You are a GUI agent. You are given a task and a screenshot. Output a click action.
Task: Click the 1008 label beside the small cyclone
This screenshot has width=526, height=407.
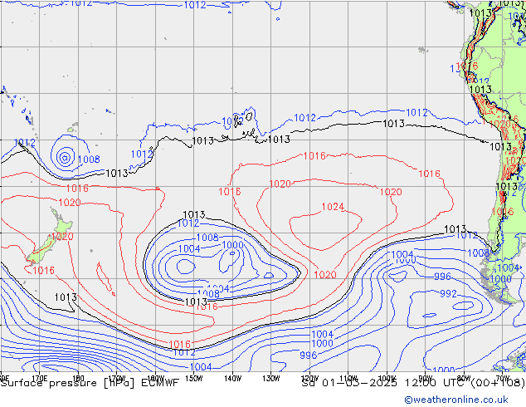tap(89, 159)
